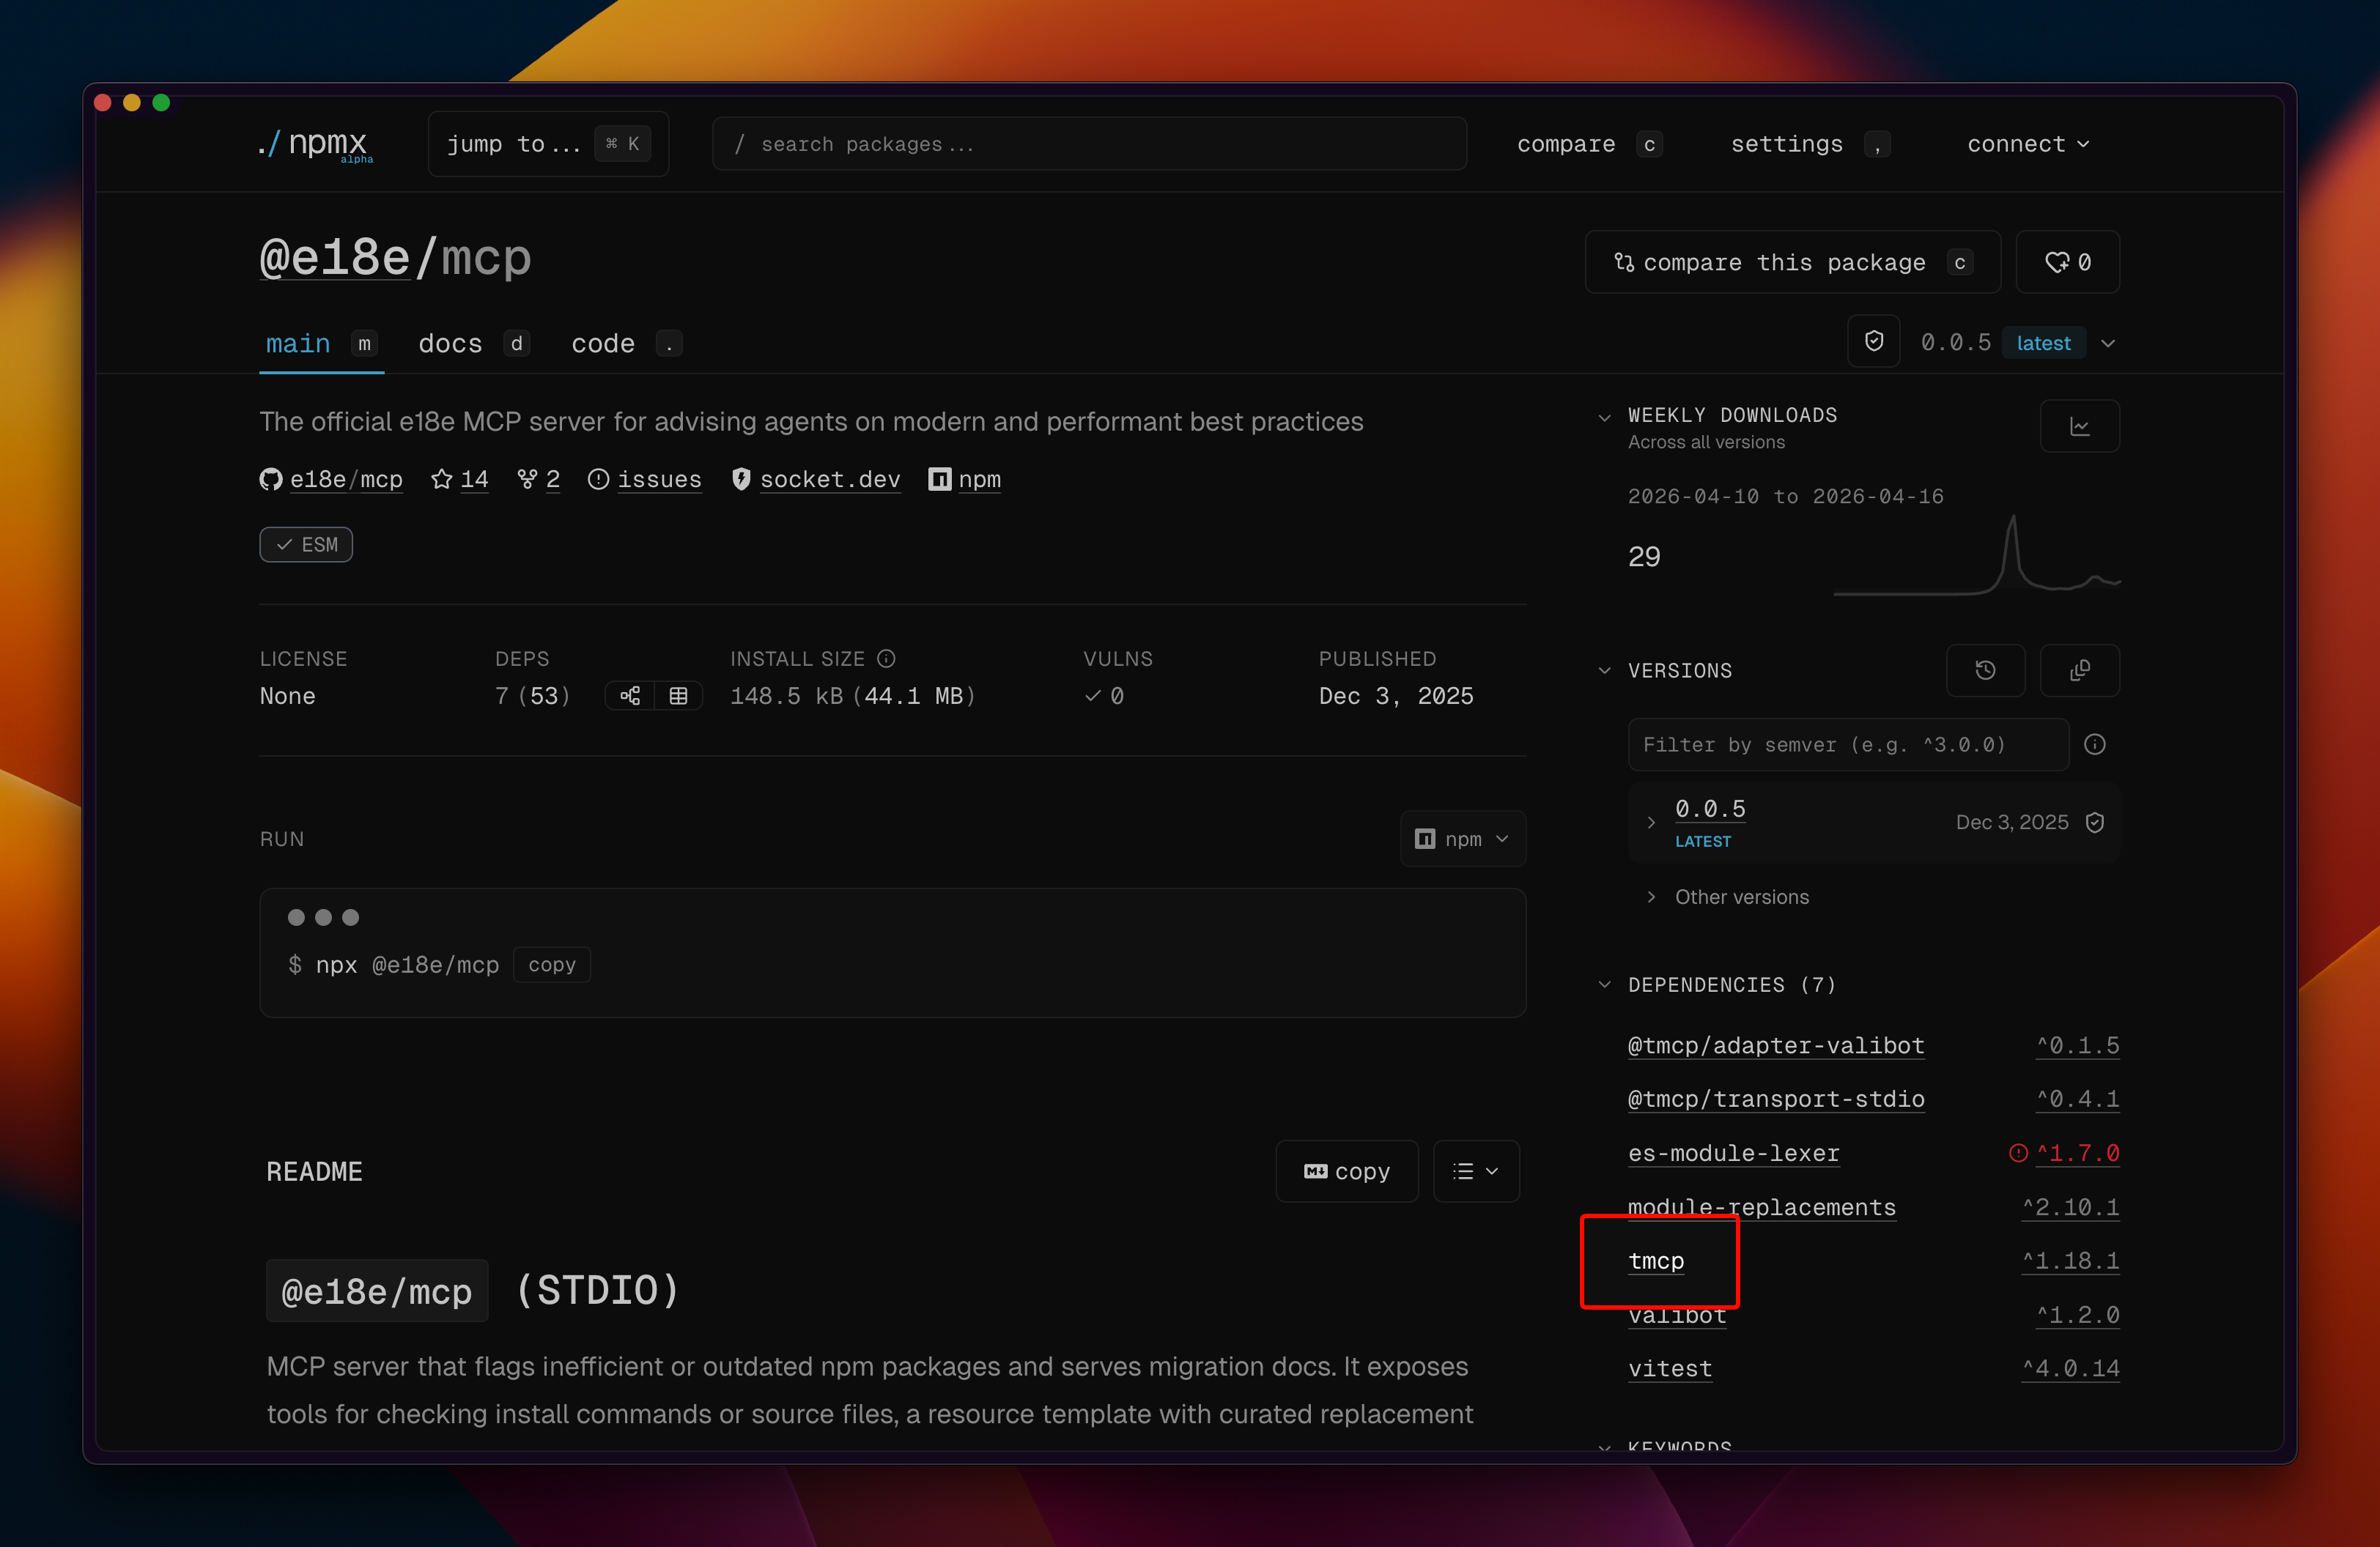
Task: Switch to the main tab
Action: coord(321,344)
